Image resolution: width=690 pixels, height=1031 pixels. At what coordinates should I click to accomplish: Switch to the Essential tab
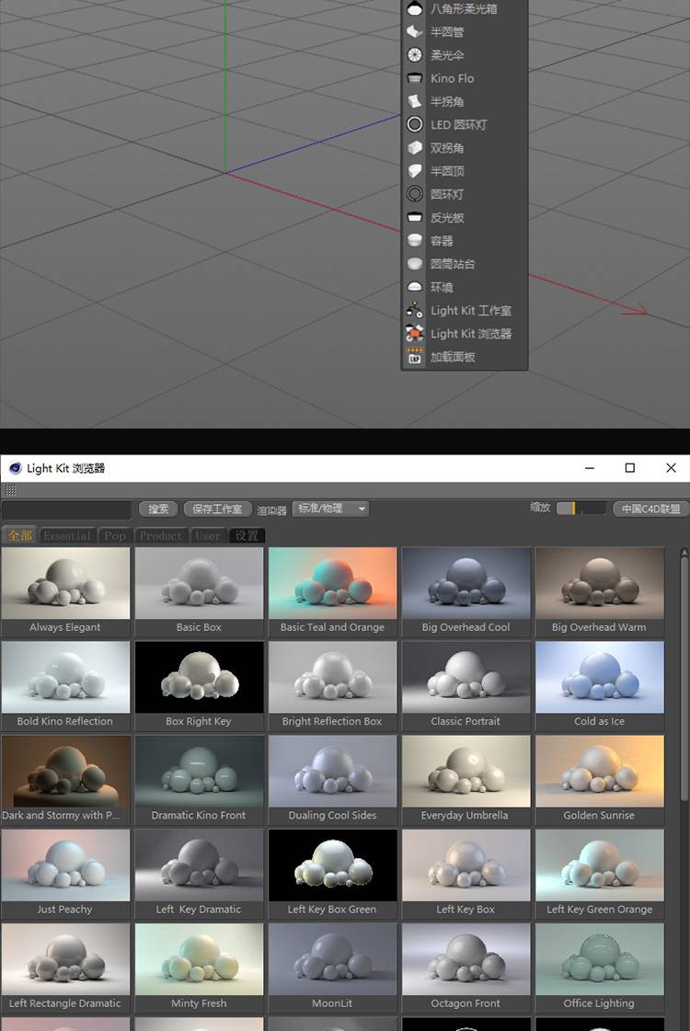pyautogui.click(x=67, y=536)
